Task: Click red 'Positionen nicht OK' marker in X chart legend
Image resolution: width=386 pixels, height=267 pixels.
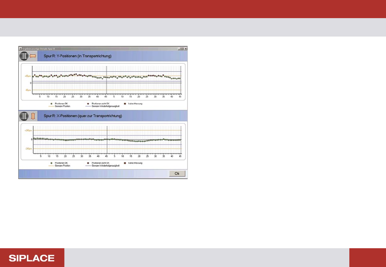Action: tap(88, 163)
